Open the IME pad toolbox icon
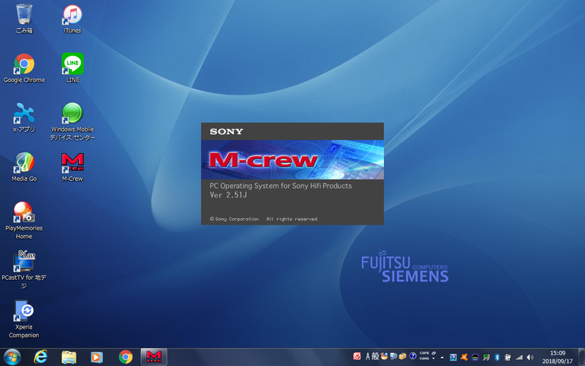 tap(385, 356)
